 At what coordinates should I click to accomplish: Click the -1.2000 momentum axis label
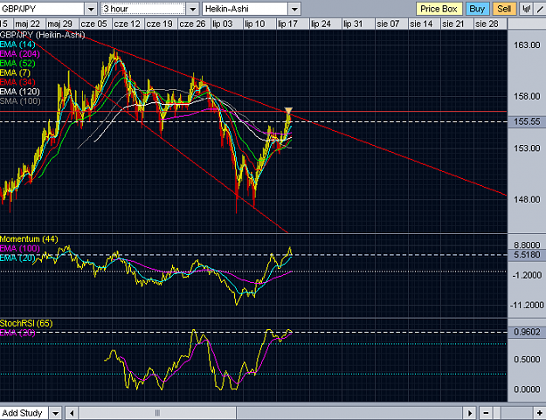[x=528, y=275]
